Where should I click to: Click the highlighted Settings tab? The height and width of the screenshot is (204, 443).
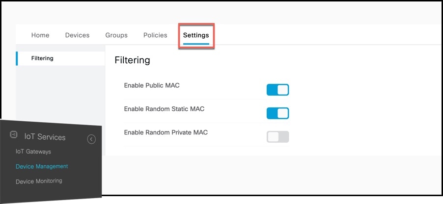(x=196, y=35)
